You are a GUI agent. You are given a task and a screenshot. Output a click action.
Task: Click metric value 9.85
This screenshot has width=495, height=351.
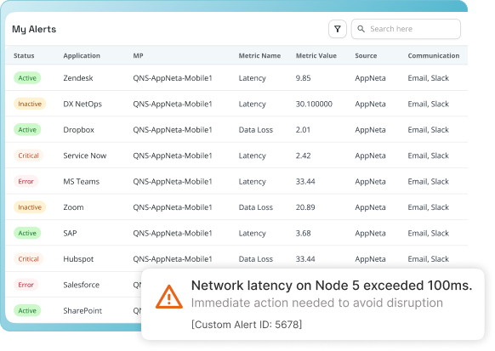(x=303, y=78)
